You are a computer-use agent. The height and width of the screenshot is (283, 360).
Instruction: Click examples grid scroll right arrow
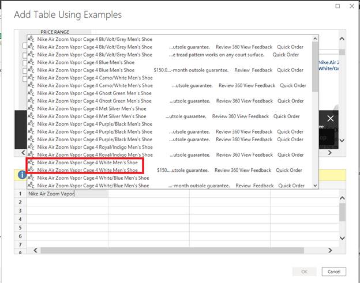pyautogui.click(x=330, y=250)
